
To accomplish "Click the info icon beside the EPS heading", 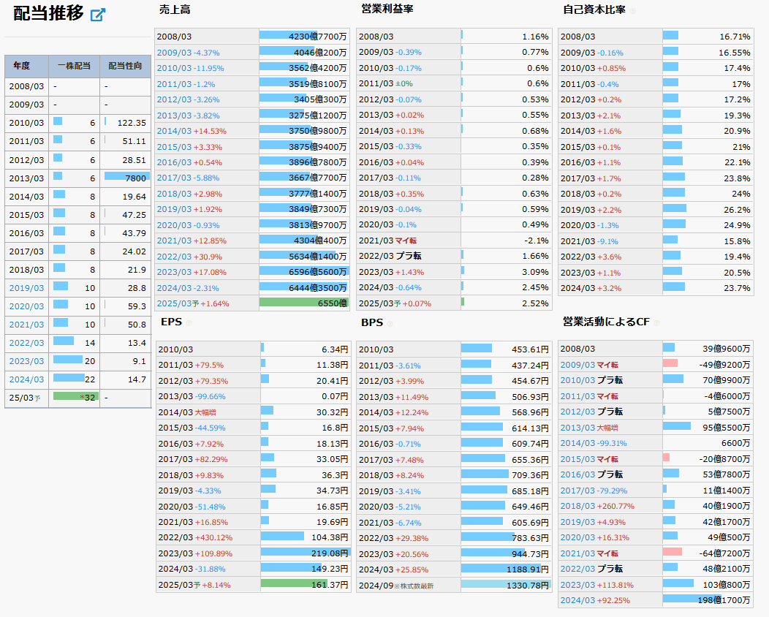I will [189, 323].
